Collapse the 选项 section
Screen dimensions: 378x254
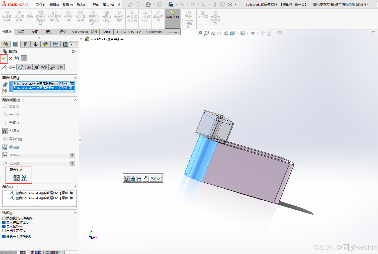point(75,213)
